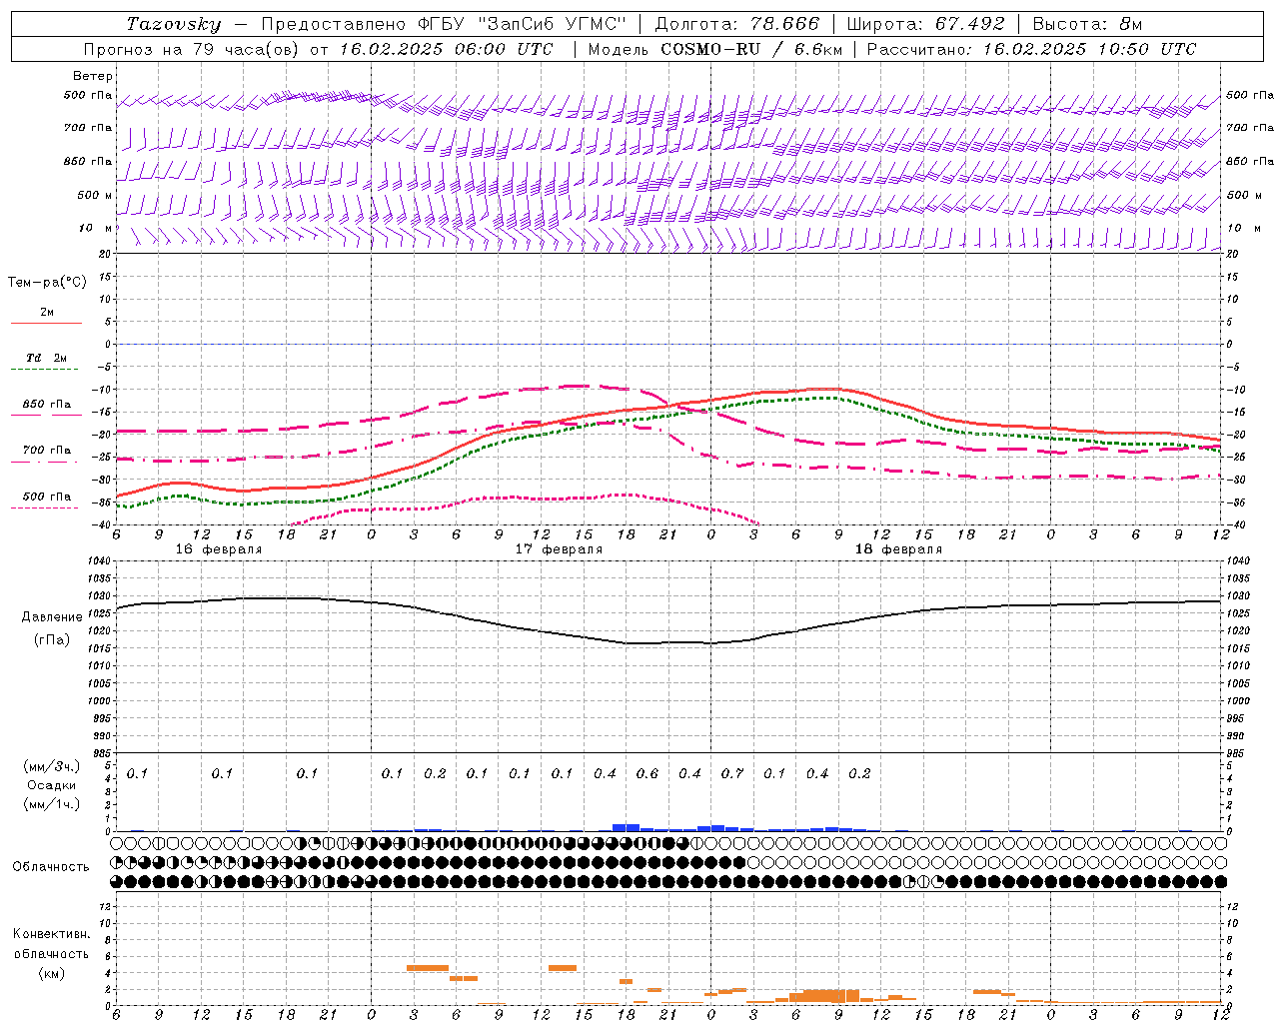The height and width of the screenshot is (1023, 1279).
Task: Click the model name COSMO-RU / 6.6км
Action: [751, 49]
